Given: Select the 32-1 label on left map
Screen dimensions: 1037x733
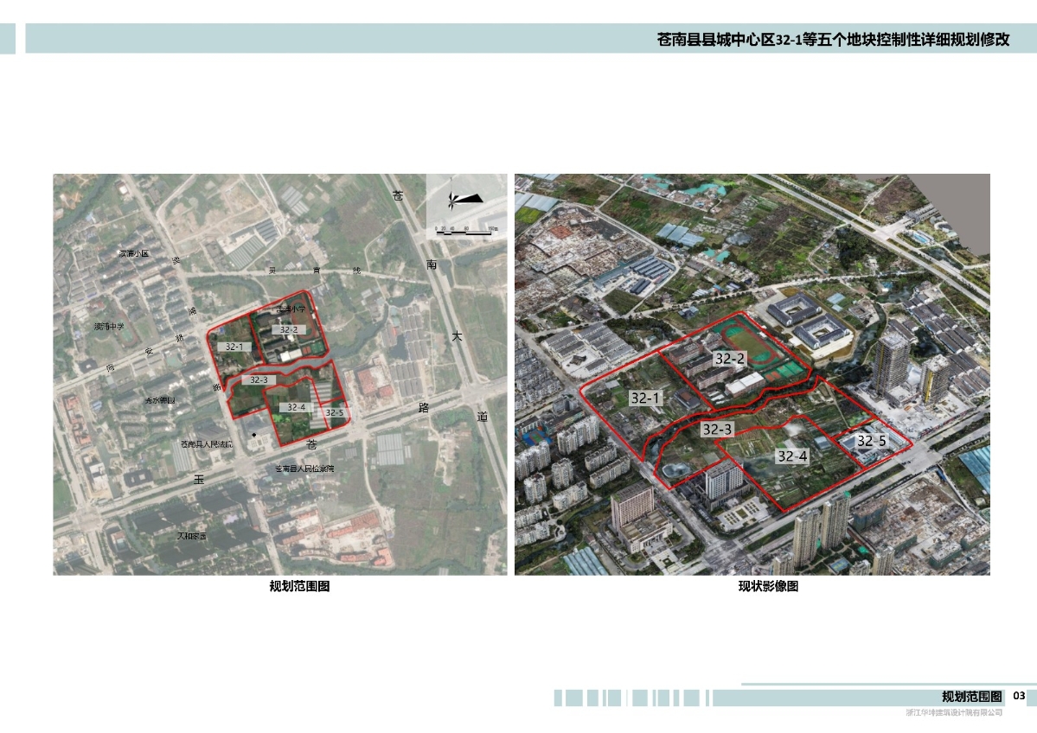Looking at the screenshot, I should pyautogui.click(x=233, y=347).
